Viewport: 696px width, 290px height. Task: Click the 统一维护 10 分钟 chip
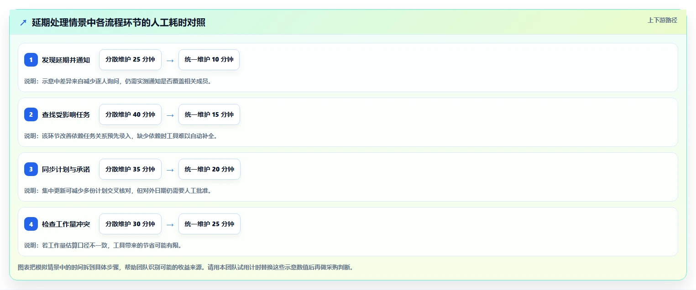[x=209, y=60]
